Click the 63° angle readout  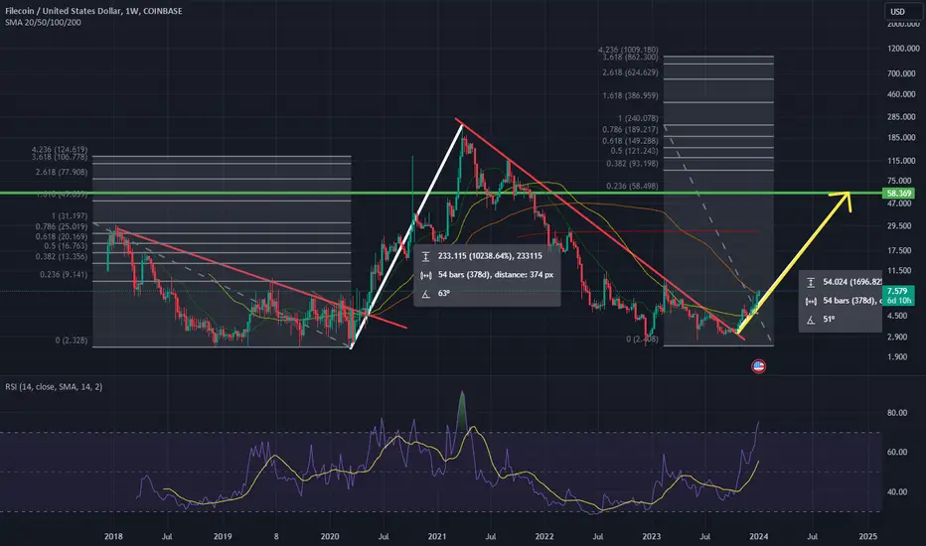444,293
